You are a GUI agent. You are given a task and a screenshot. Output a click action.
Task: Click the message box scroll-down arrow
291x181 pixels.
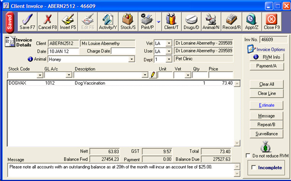point(237,174)
